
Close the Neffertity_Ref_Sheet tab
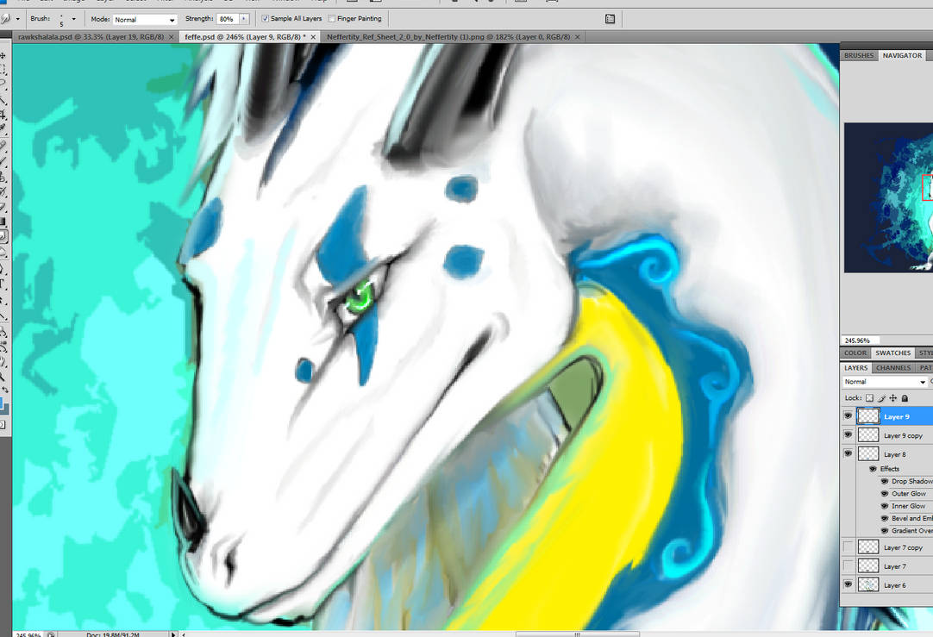[x=577, y=37]
